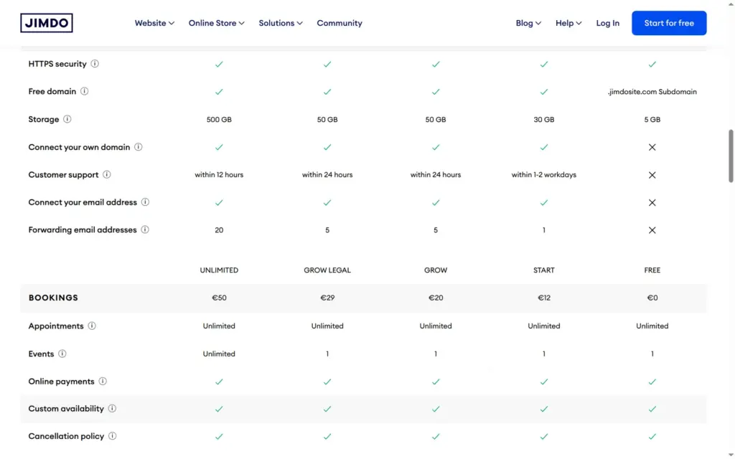Viewport: 735px width, 459px height.
Task: Click Free plan checkmark for Cancellation policy
Action: (652, 437)
